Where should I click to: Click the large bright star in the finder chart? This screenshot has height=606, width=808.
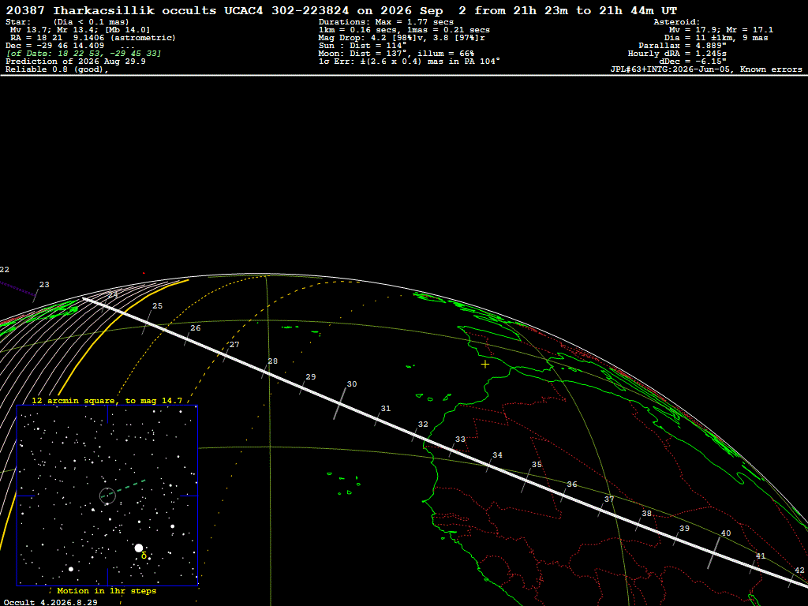139,548
